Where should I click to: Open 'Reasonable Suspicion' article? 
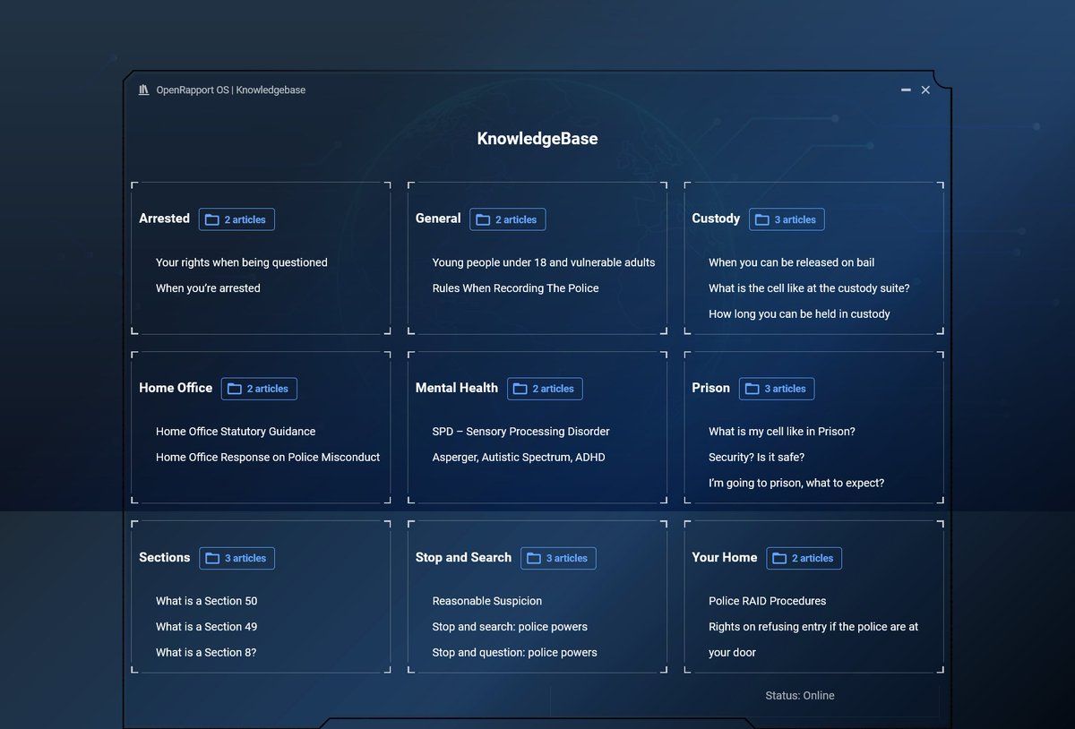[x=487, y=601]
